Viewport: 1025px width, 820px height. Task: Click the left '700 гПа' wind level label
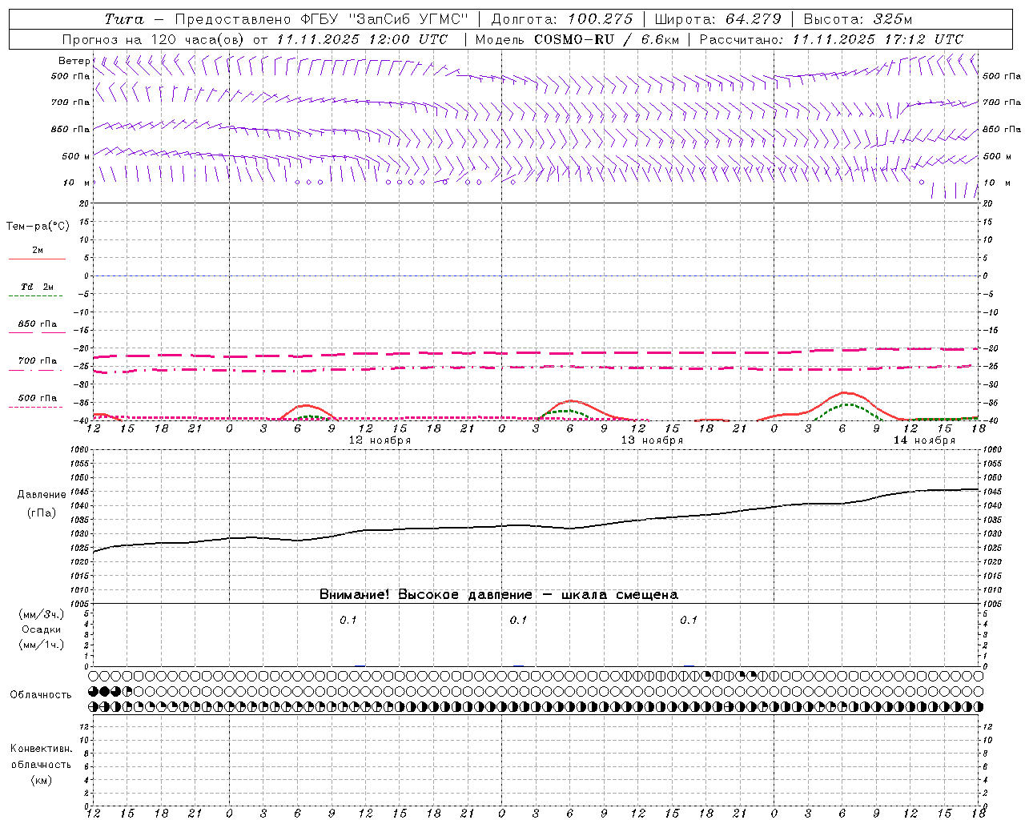point(70,102)
